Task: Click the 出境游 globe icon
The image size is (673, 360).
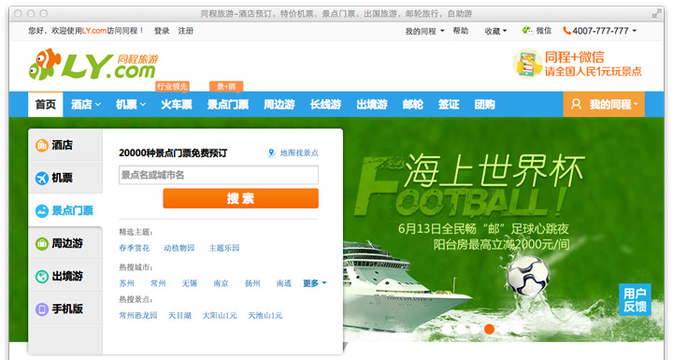Action: click(42, 276)
